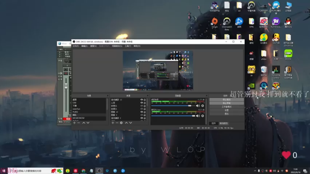Toggle lock for source 图像 10

[x=145, y=112]
